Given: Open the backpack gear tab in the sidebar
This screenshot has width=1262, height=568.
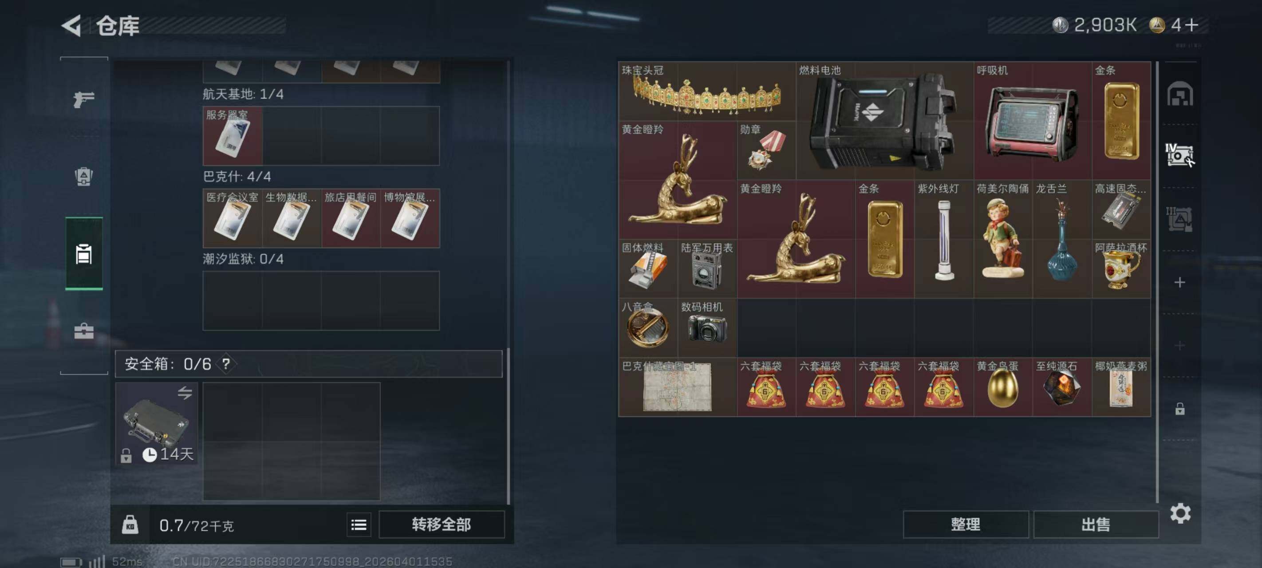Looking at the screenshot, I should click(84, 177).
